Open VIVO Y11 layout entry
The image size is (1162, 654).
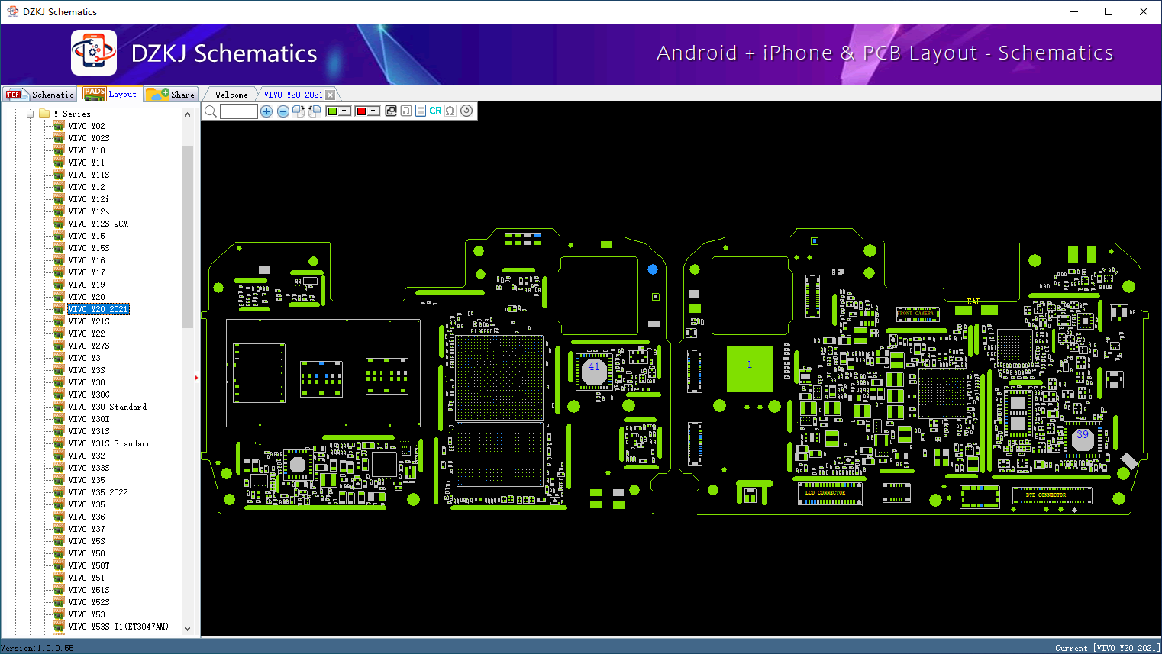(86, 163)
